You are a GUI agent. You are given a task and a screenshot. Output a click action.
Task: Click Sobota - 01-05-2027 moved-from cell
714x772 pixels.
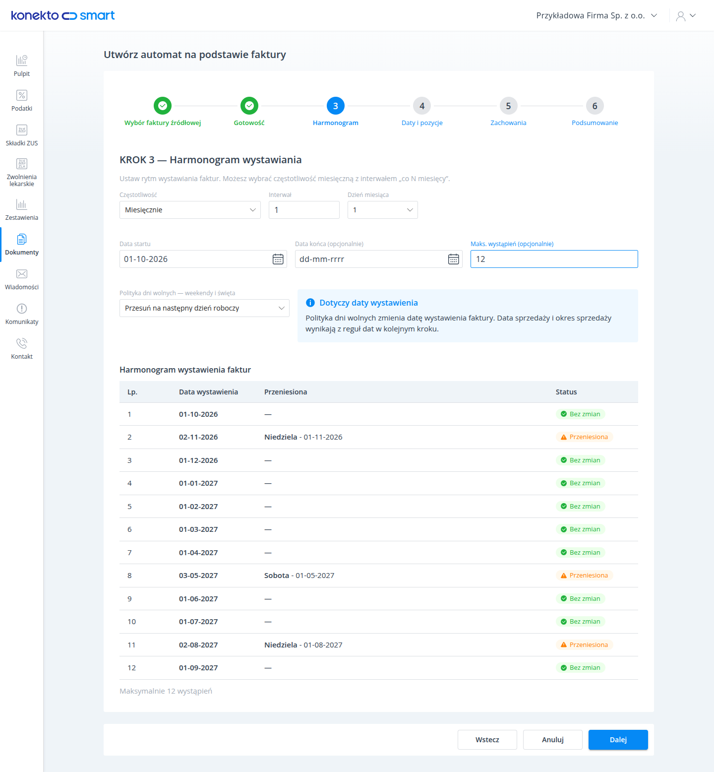click(299, 576)
